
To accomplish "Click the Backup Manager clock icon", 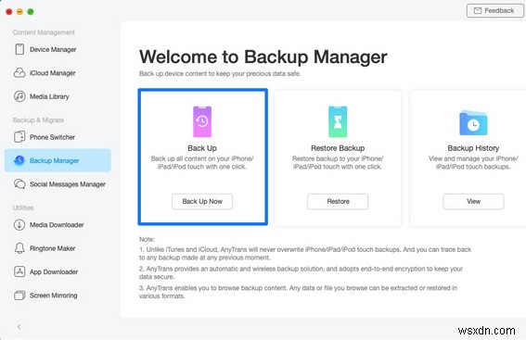I will pyautogui.click(x=19, y=160).
